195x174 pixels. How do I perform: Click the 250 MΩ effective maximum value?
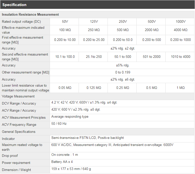point(94,30)
